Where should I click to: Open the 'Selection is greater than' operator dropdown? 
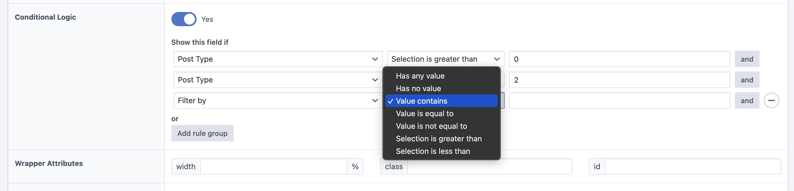445,59
